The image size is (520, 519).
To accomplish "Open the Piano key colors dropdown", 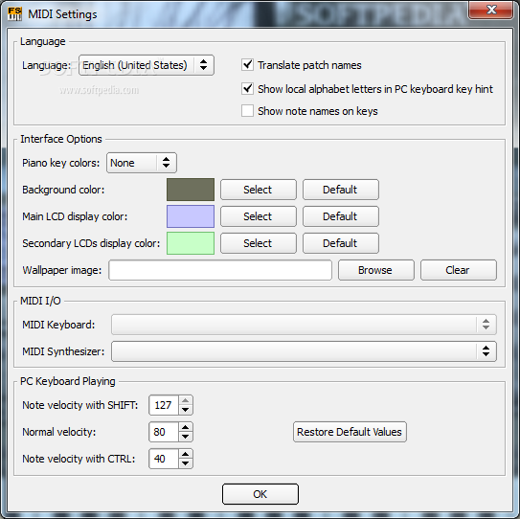I will coord(142,163).
